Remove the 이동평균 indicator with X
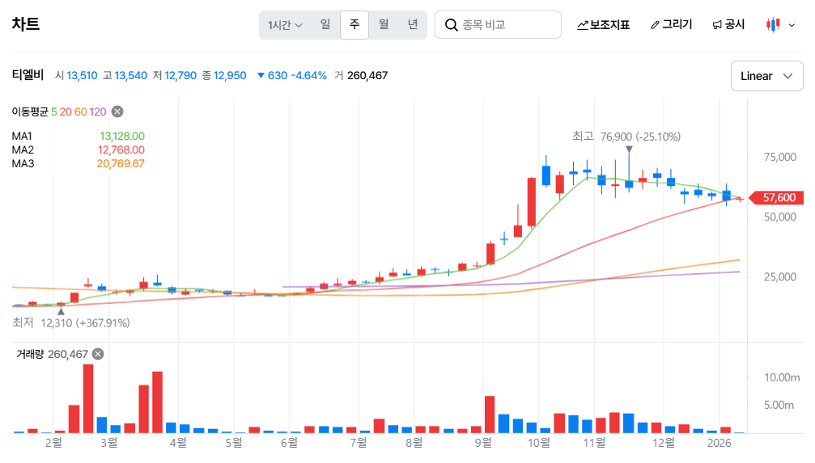Image resolution: width=815 pixels, height=463 pixels. pyautogui.click(x=117, y=112)
